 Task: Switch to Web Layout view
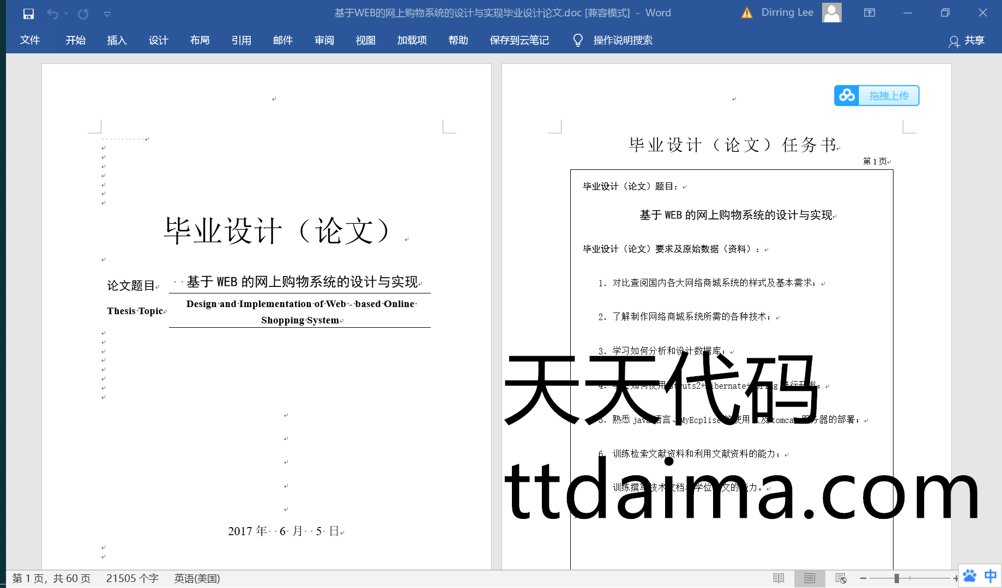click(x=841, y=578)
